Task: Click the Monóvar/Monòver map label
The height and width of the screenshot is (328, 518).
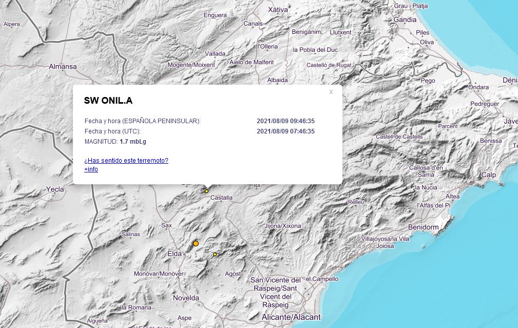Action: 159,274
